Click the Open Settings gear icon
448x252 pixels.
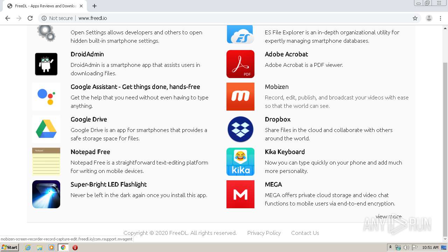[46, 33]
